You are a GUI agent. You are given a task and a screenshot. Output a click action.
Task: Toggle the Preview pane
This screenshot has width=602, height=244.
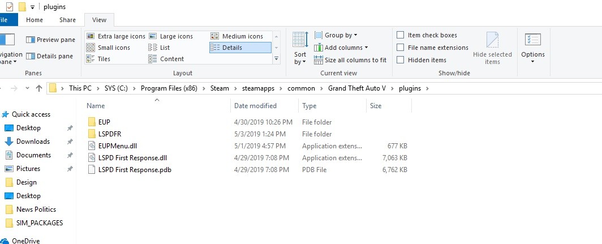coord(51,40)
